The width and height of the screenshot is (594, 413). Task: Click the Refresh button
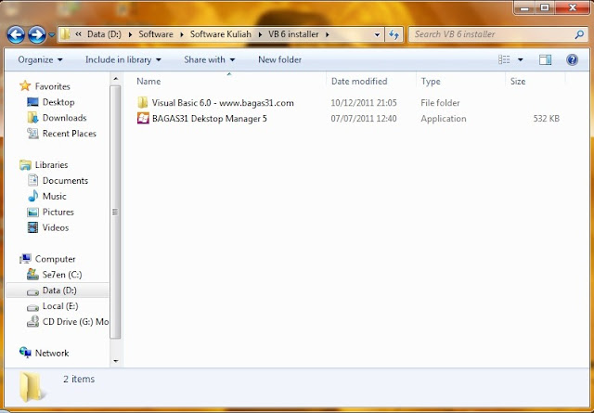pyautogui.click(x=394, y=35)
